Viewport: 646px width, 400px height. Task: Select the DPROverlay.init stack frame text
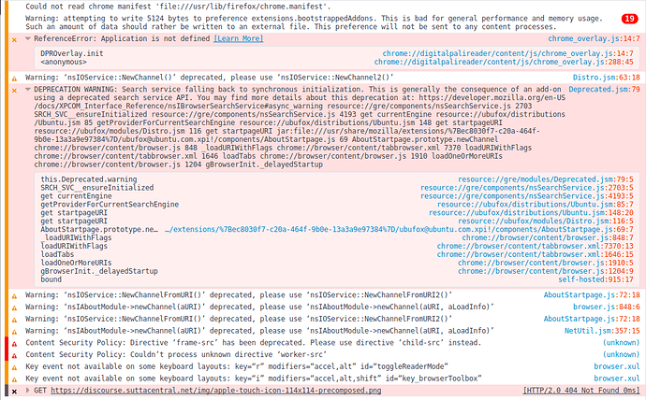(x=72, y=53)
